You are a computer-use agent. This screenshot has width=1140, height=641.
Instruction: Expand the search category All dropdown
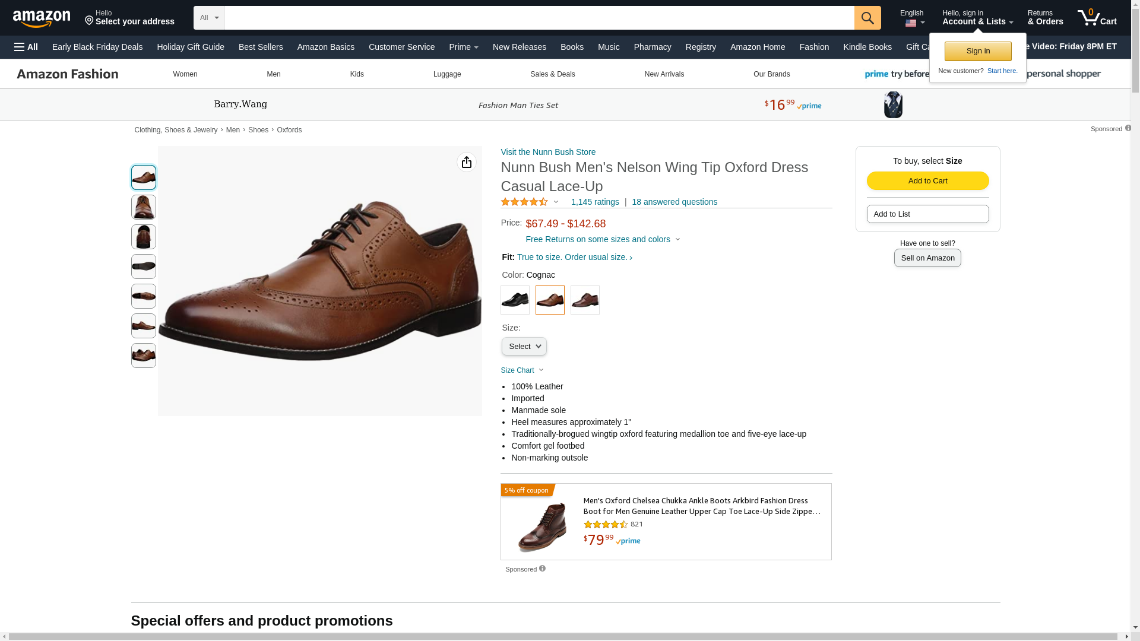point(209,18)
